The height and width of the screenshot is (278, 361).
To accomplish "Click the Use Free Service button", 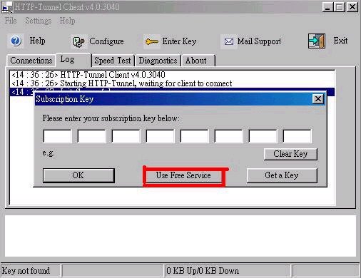I will coord(183,175).
